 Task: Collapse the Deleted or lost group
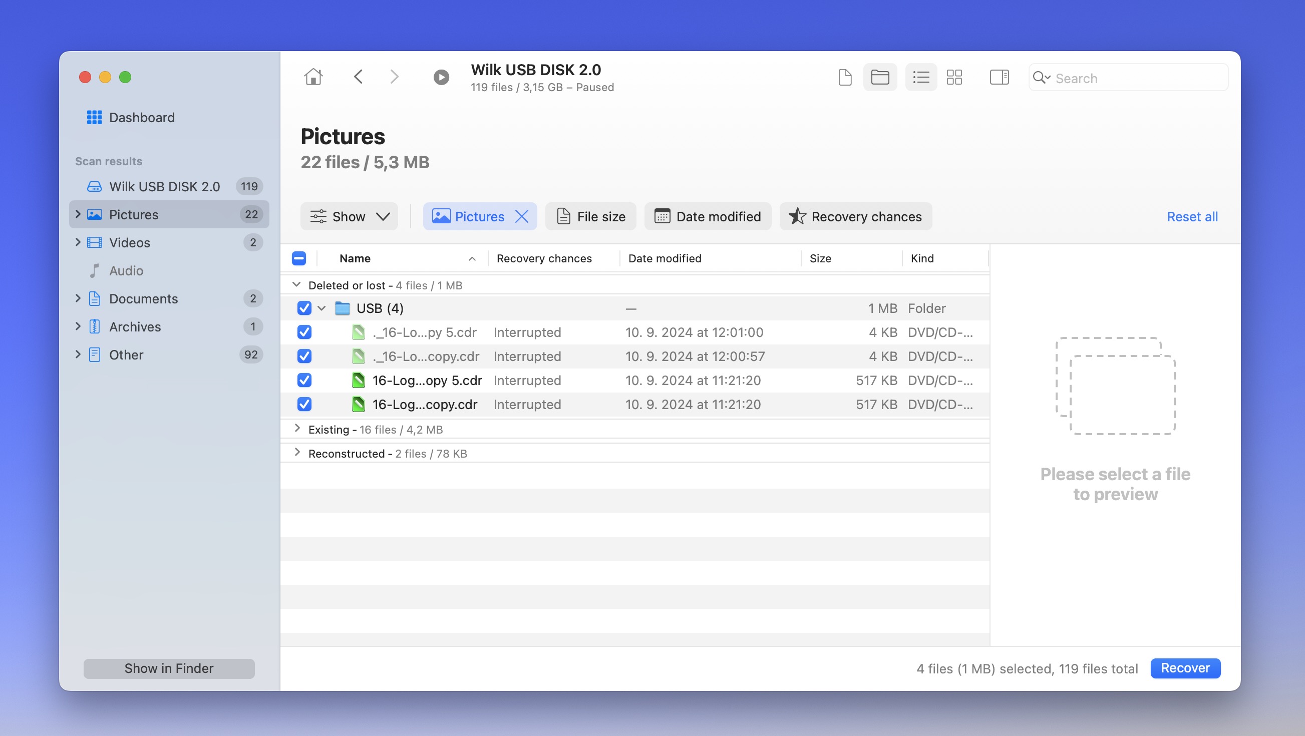[x=297, y=285]
